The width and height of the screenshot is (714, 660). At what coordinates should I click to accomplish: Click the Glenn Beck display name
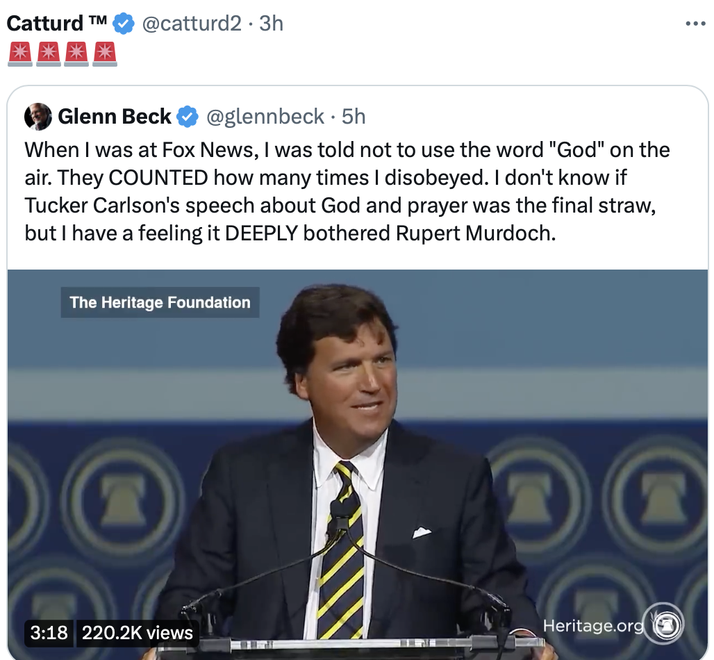[x=115, y=117]
